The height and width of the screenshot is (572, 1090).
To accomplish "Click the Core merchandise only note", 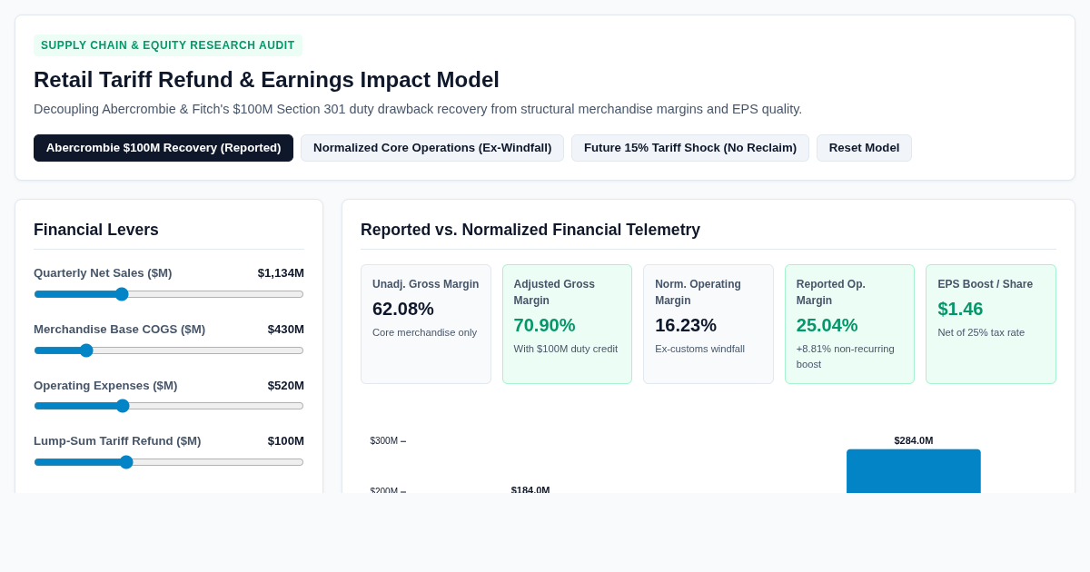I will point(425,332).
